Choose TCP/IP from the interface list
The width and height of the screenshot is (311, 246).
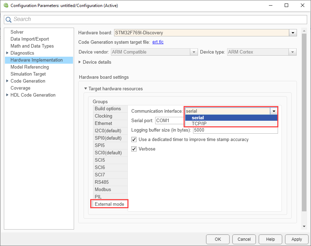(x=199, y=124)
